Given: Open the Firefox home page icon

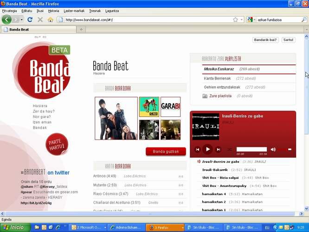Looking at the screenshot, I should (51, 19).
